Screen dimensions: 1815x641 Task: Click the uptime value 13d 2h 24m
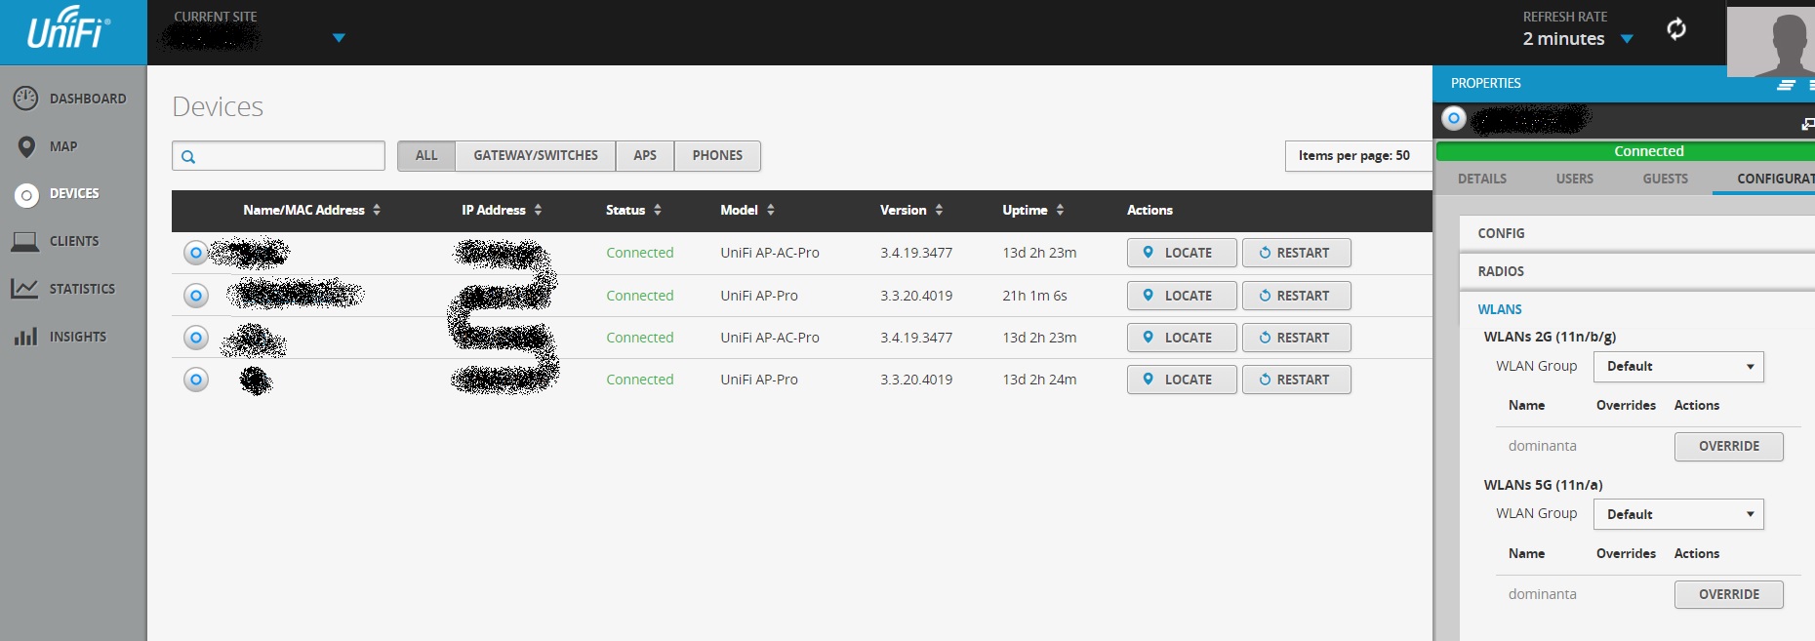(x=1039, y=380)
